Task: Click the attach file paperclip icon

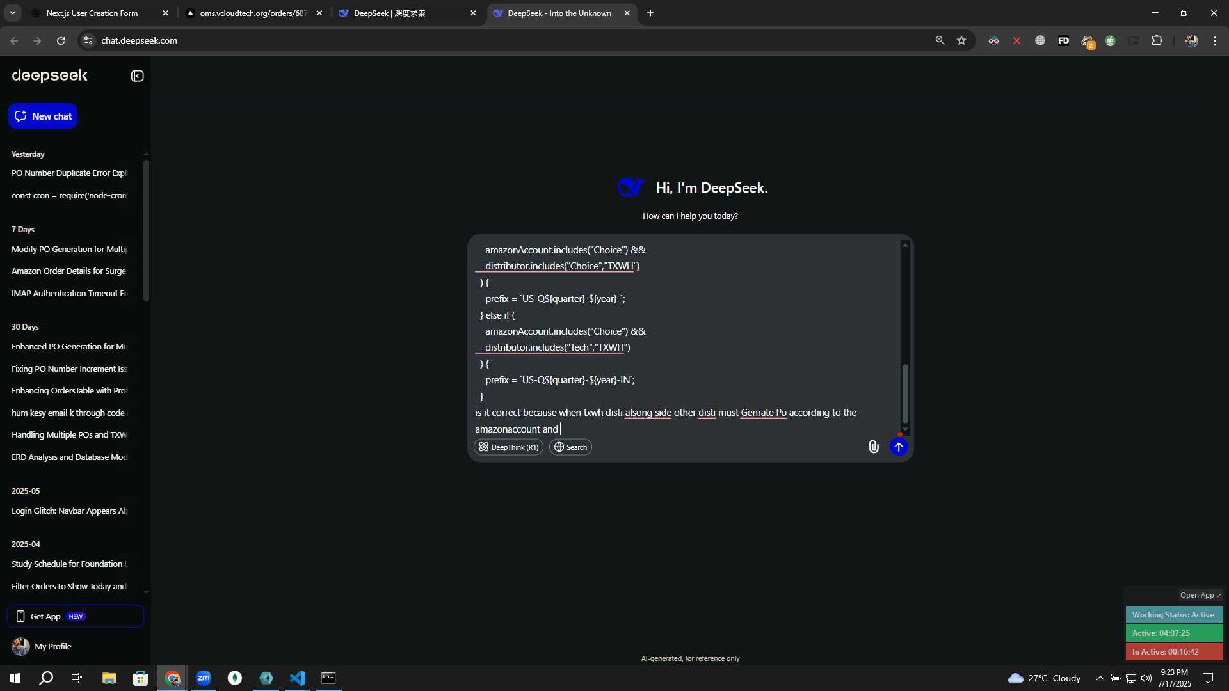Action: point(873,447)
